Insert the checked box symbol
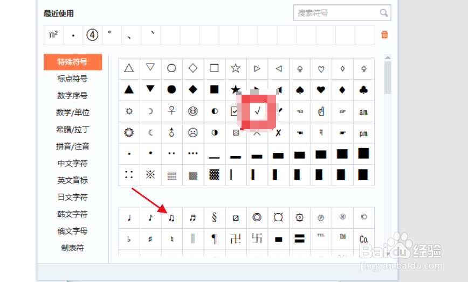This screenshot has width=468, height=282. click(x=235, y=111)
